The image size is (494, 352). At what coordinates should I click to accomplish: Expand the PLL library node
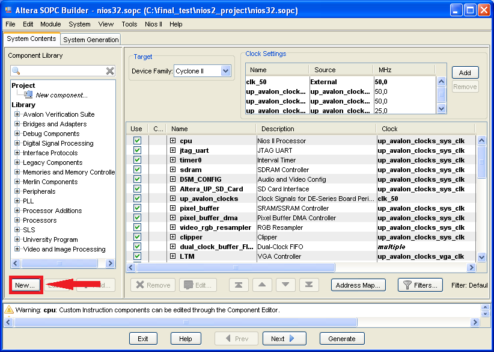point(17,200)
